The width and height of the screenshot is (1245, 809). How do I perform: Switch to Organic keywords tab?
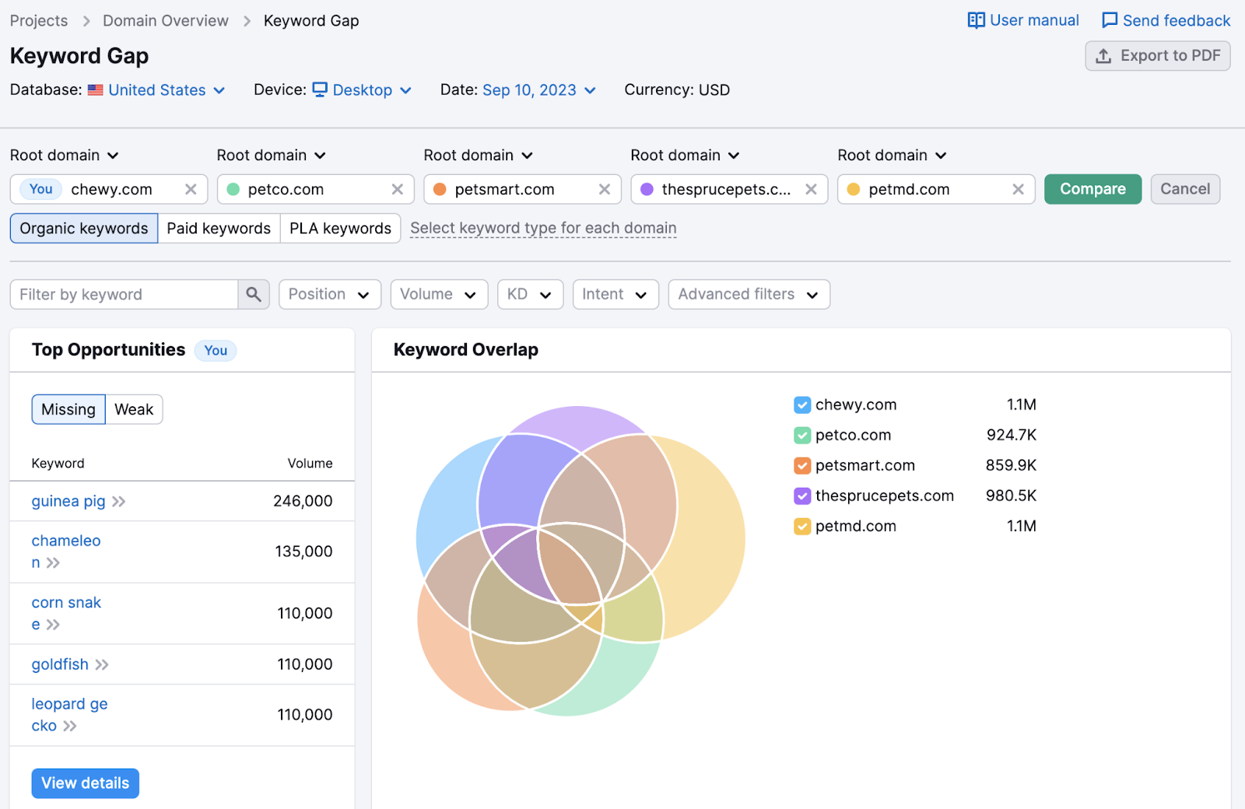[x=84, y=229]
